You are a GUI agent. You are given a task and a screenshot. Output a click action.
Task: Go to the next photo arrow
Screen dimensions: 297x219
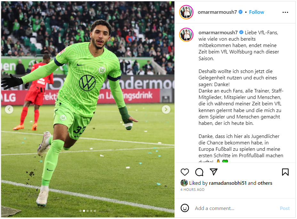(x=166, y=109)
